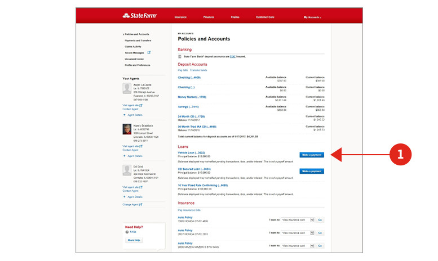Open action dropdown for Mazda 5 policy
The height and width of the screenshot is (261, 438).
coord(298,246)
